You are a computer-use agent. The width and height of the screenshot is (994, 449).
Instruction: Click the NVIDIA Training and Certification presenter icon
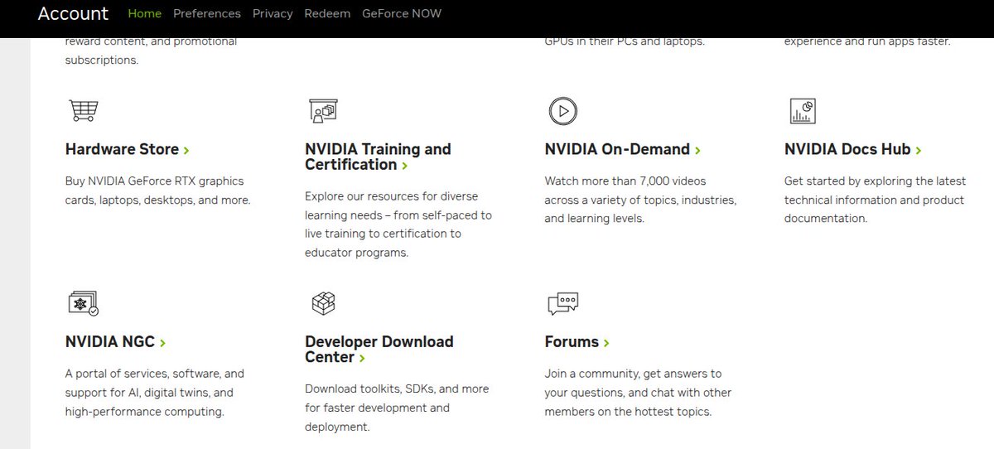point(323,110)
